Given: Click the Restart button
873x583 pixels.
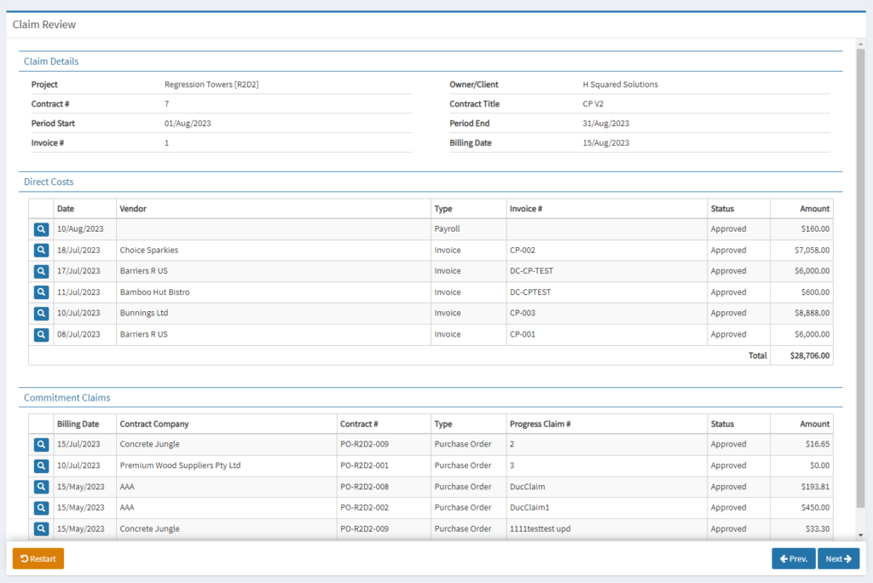Looking at the screenshot, I should coord(38,559).
